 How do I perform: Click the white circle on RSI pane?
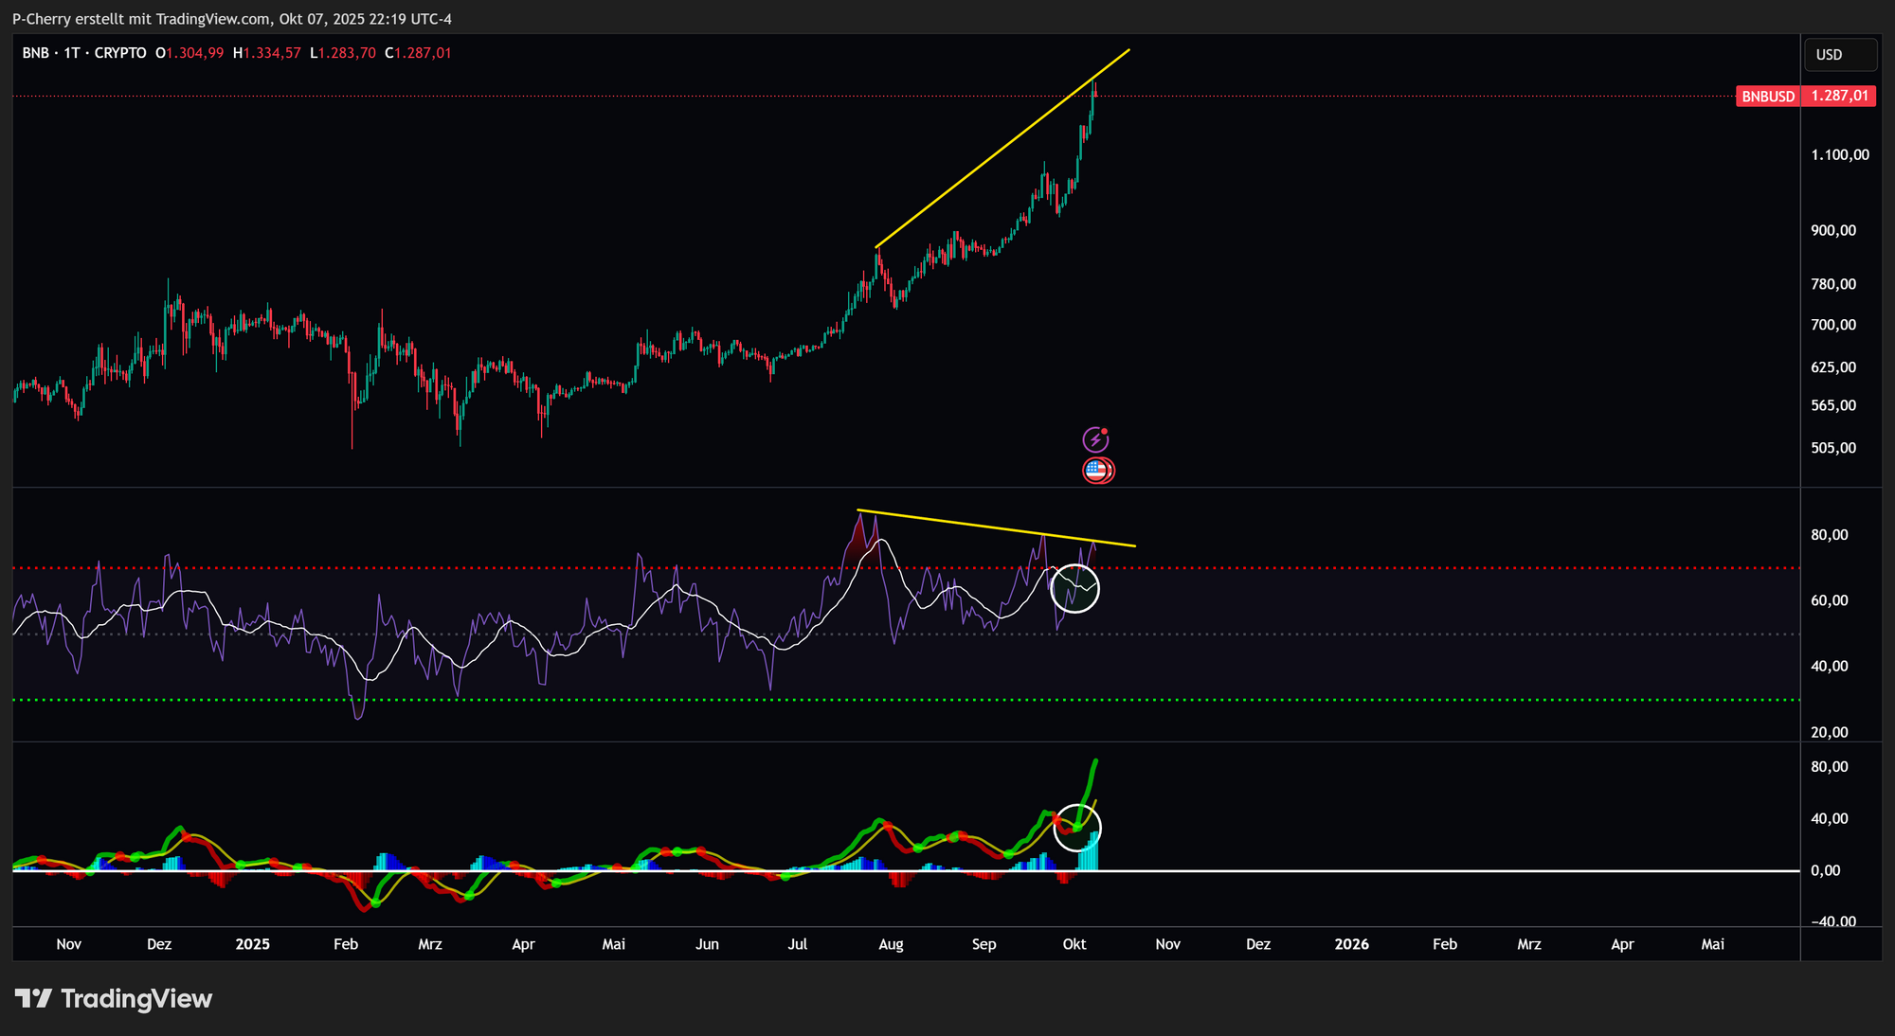click(x=1075, y=588)
